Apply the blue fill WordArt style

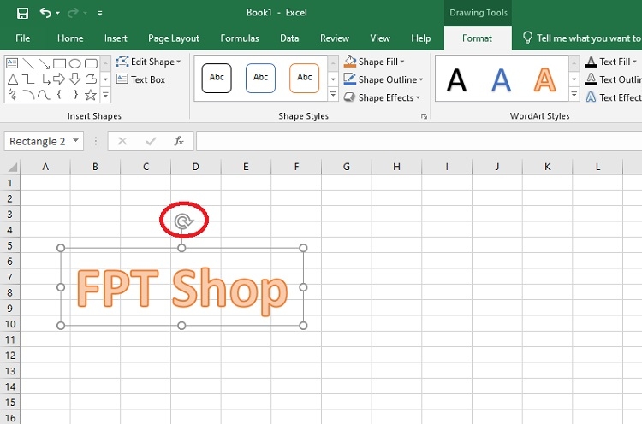(x=501, y=79)
